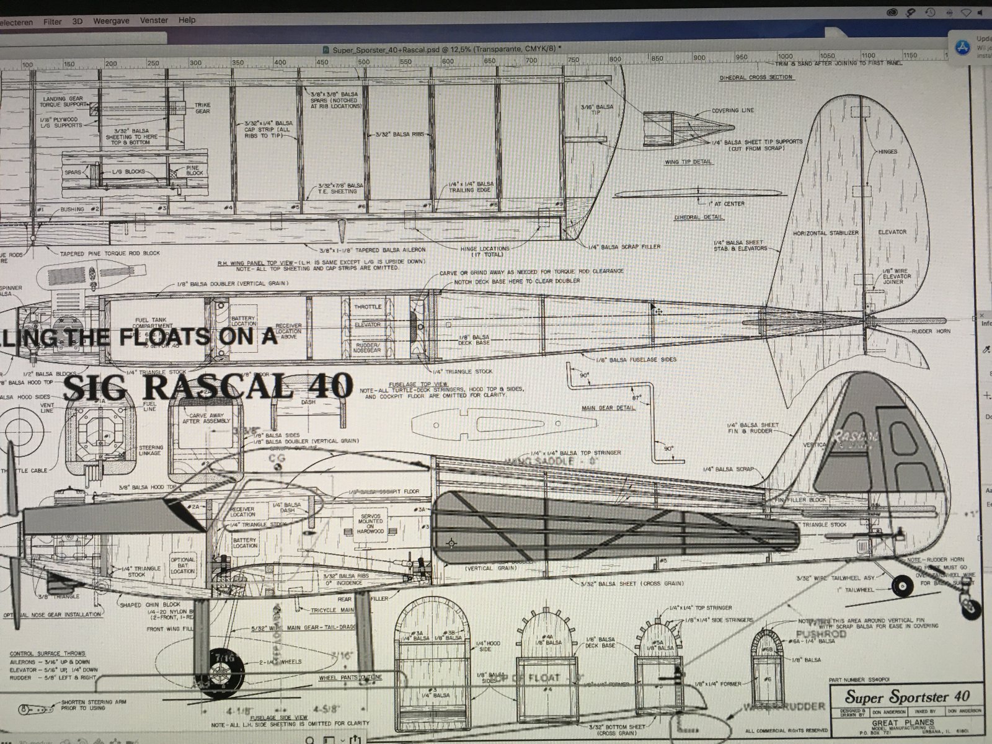This screenshot has height=744, width=992.
Task: Open the Help menu
Action: pos(187,20)
